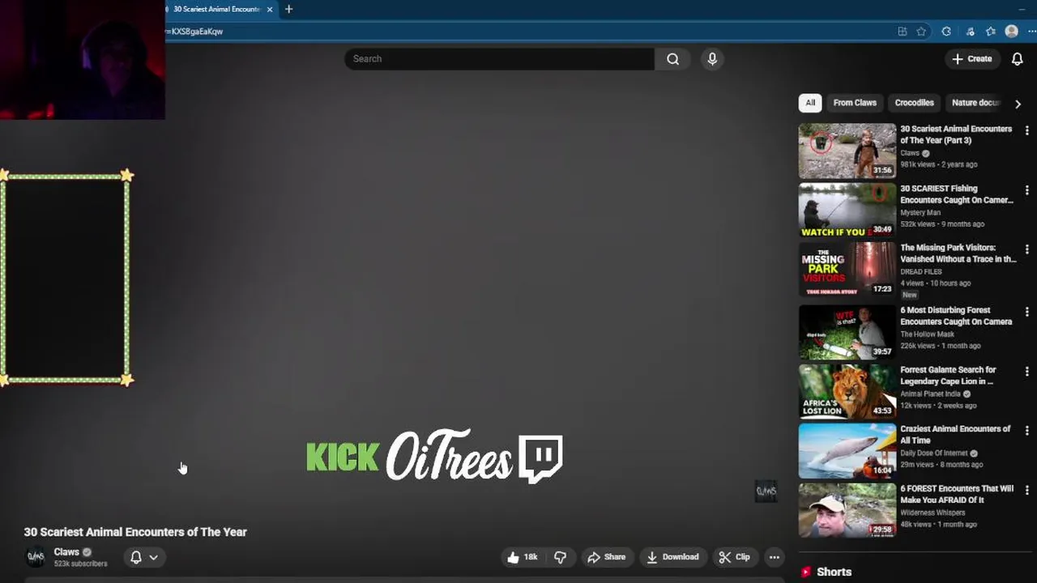The width and height of the screenshot is (1037, 583).
Task: Show next filter chips arrow
Action: click(1018, 104)
